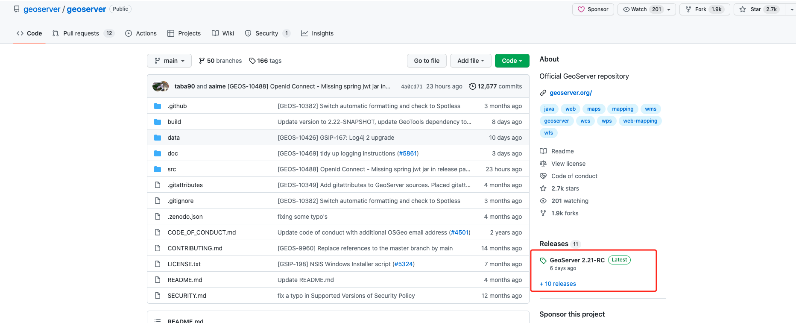
Task: Click the View license scale icon
Action: click(543, 164)
